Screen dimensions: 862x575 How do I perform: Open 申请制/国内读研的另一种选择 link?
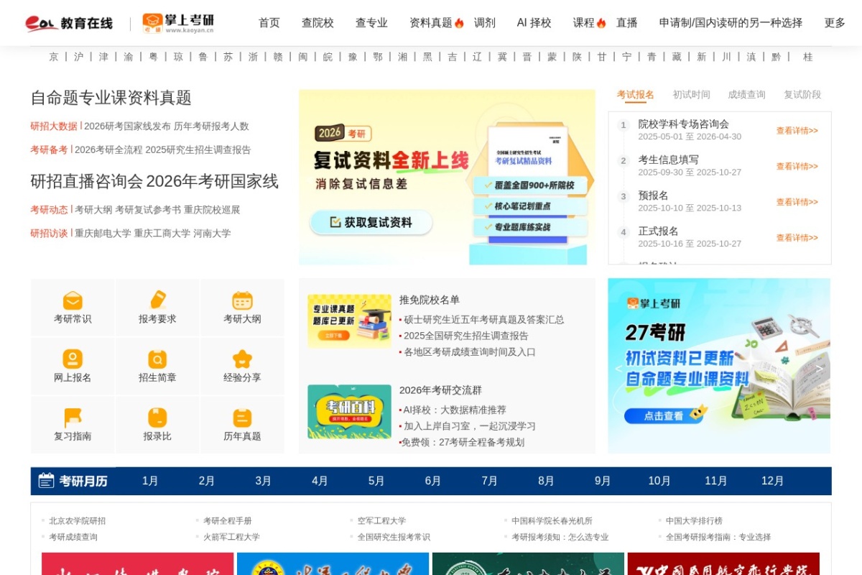(731, 23)
